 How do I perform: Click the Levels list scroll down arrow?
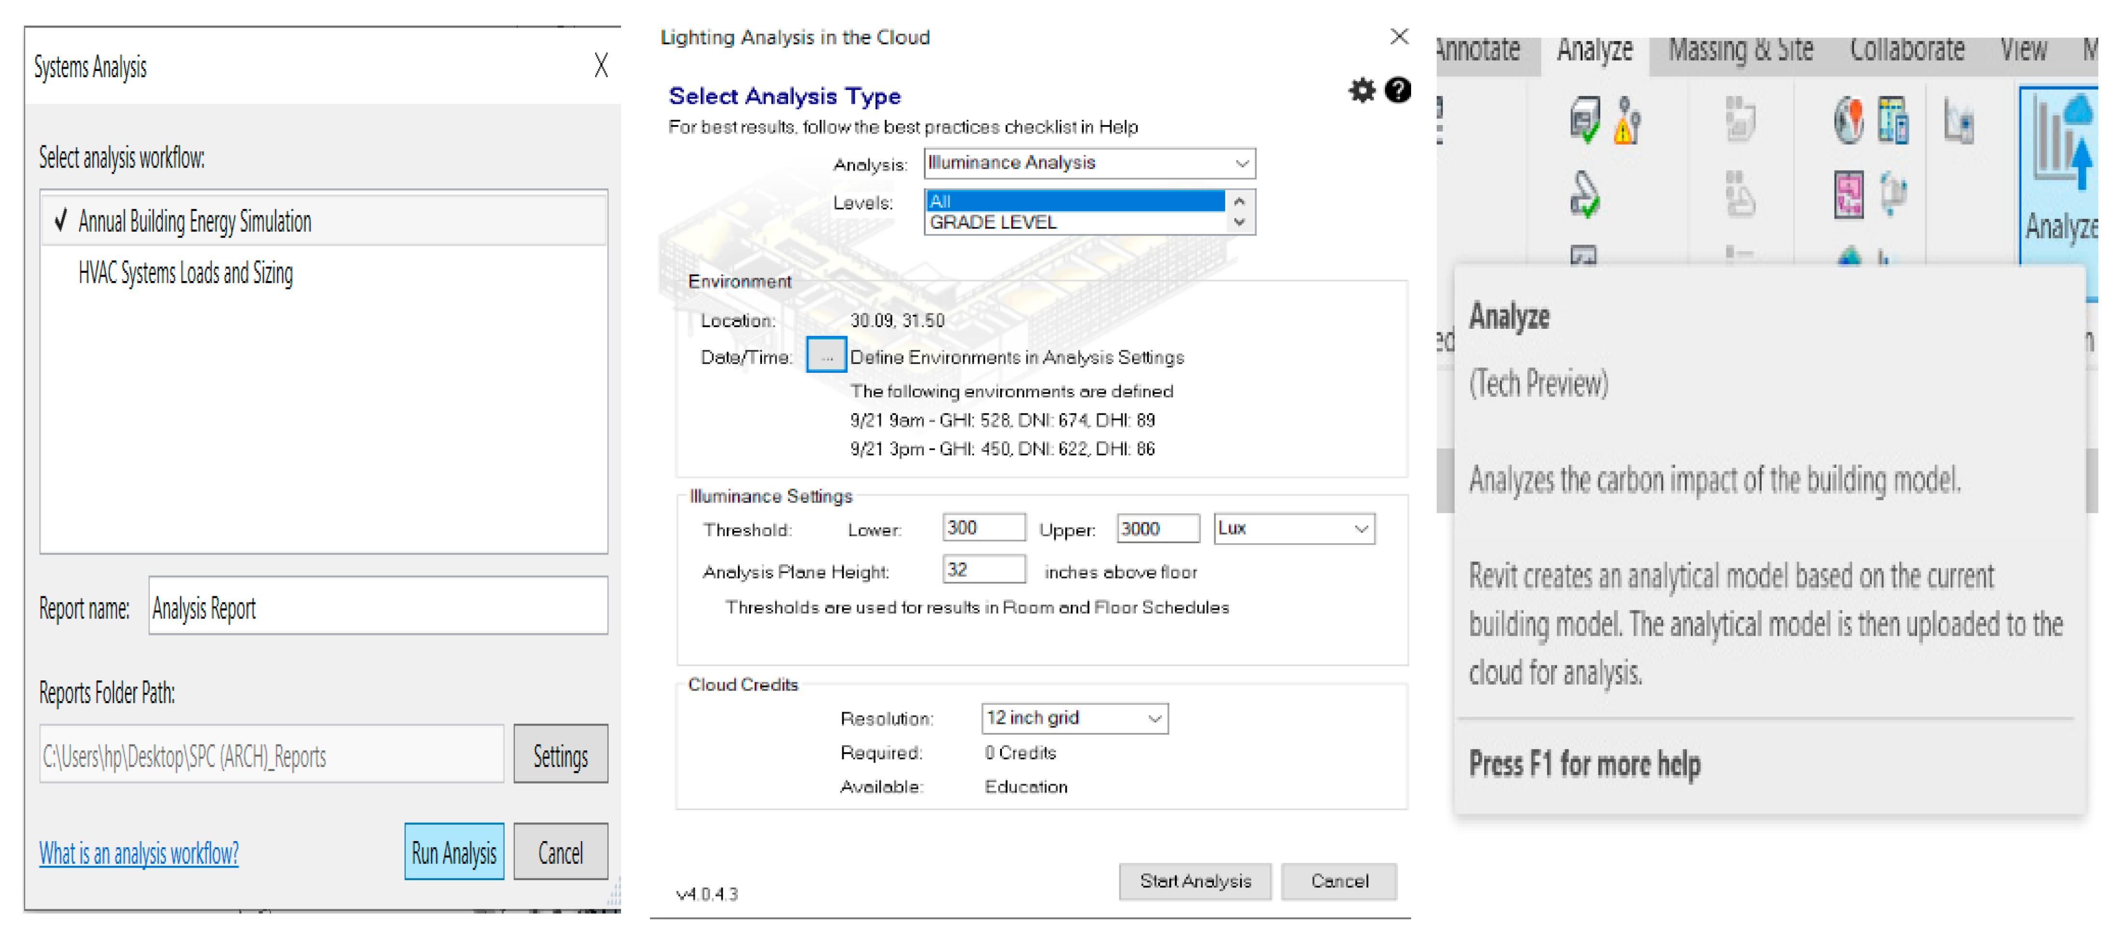(1239, 223)
